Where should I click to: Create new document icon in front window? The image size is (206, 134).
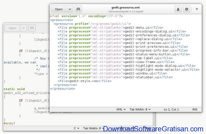click(x=78, y=9)
